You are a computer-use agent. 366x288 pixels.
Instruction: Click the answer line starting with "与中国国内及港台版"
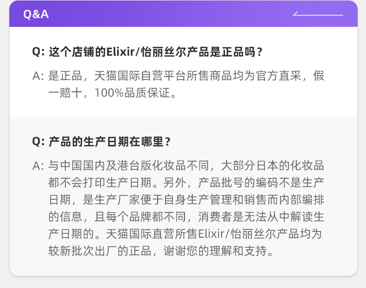pyautogui.click(x=185, y=166)
